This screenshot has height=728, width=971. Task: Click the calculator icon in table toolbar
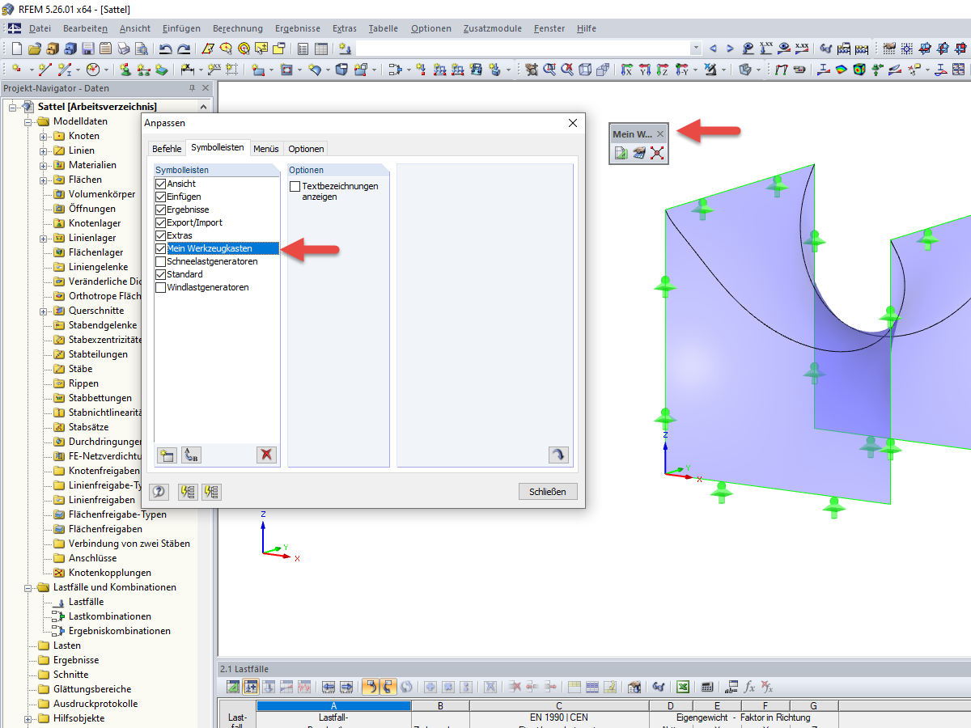pos(707,687)
